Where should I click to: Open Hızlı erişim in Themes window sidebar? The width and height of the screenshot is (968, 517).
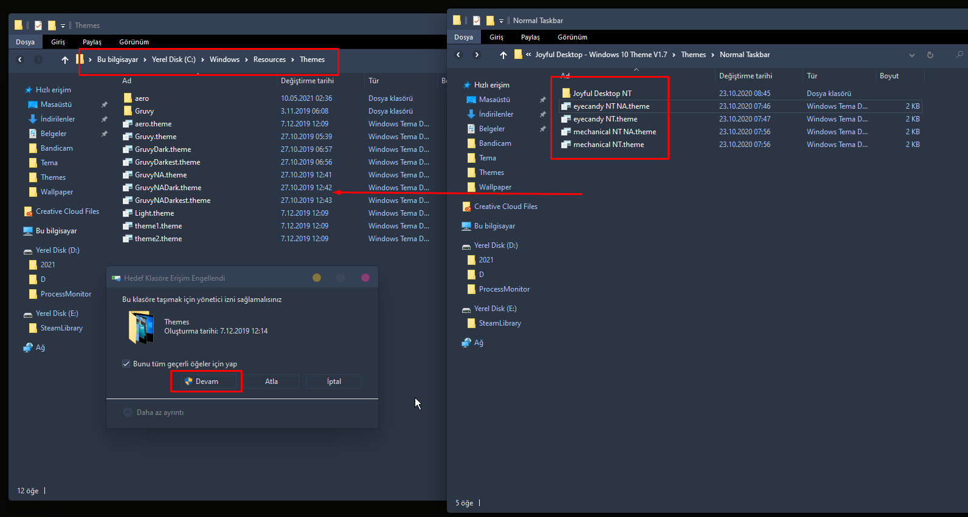point(53,90)
